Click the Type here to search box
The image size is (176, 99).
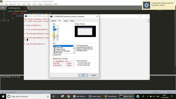click(x=28, y=97)
